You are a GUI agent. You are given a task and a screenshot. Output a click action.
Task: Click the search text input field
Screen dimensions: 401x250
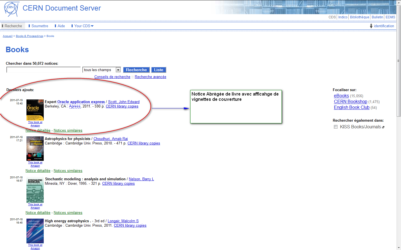click(43, 70)
